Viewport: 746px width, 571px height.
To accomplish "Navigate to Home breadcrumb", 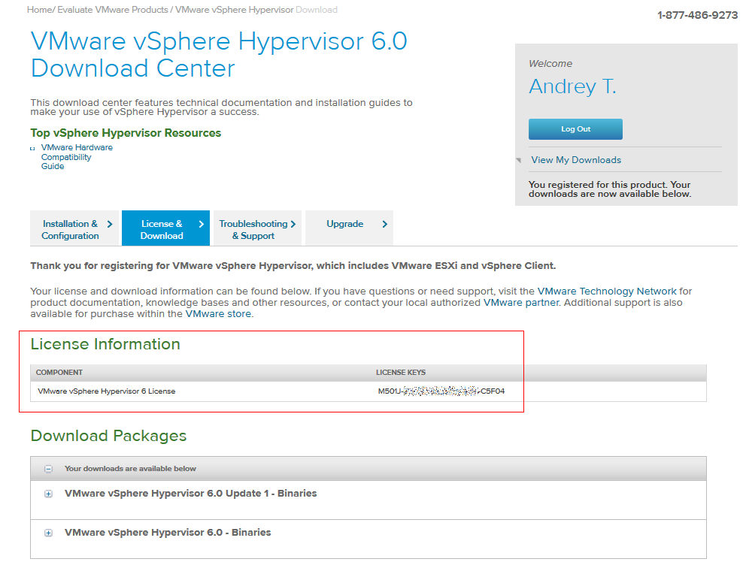I will click(40, 10).
